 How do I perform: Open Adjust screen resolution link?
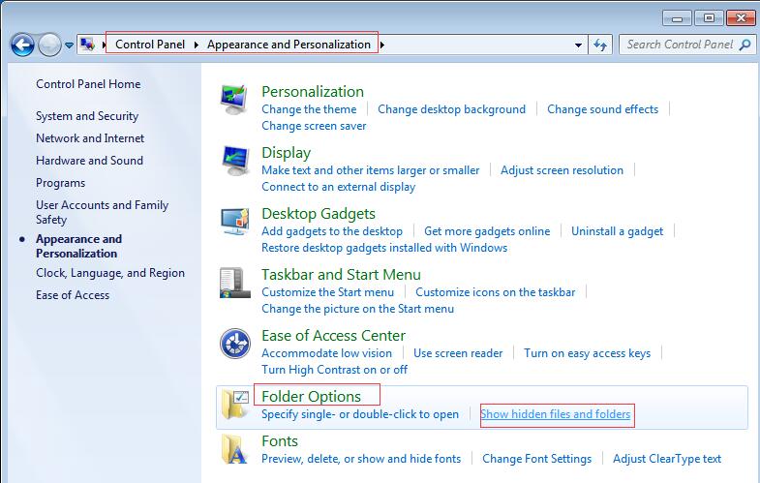[x=562, y=170]
